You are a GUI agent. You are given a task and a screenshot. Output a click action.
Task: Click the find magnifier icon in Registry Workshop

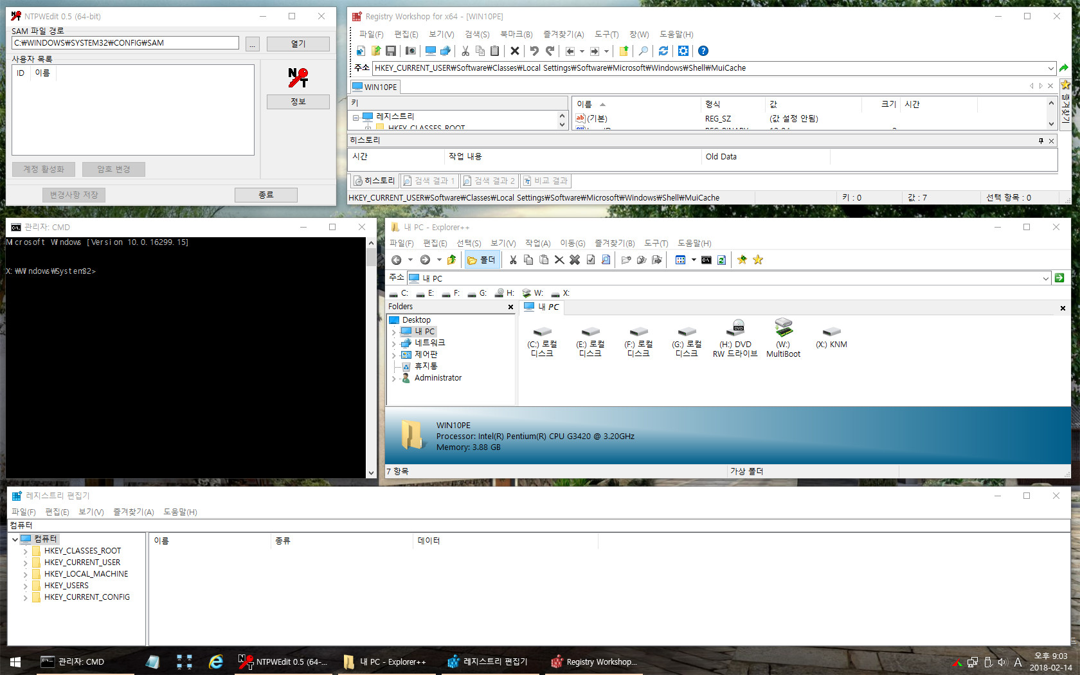click(643, 51)
